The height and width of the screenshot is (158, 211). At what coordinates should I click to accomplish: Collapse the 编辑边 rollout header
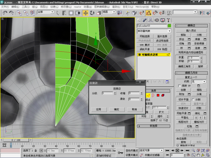192,26
